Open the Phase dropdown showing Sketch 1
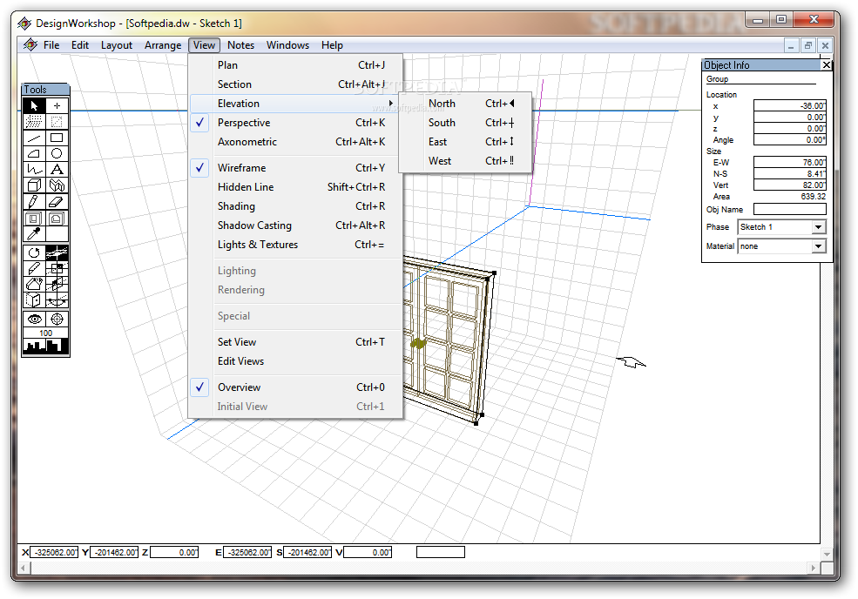The height and width of the screenshot is (599, 858). 818,227
